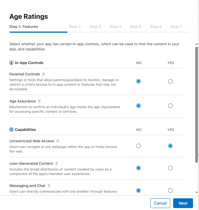This screenshot has width=199, height=210.
Task: Show help for User-Generated Content
Action: coord(56,164)
